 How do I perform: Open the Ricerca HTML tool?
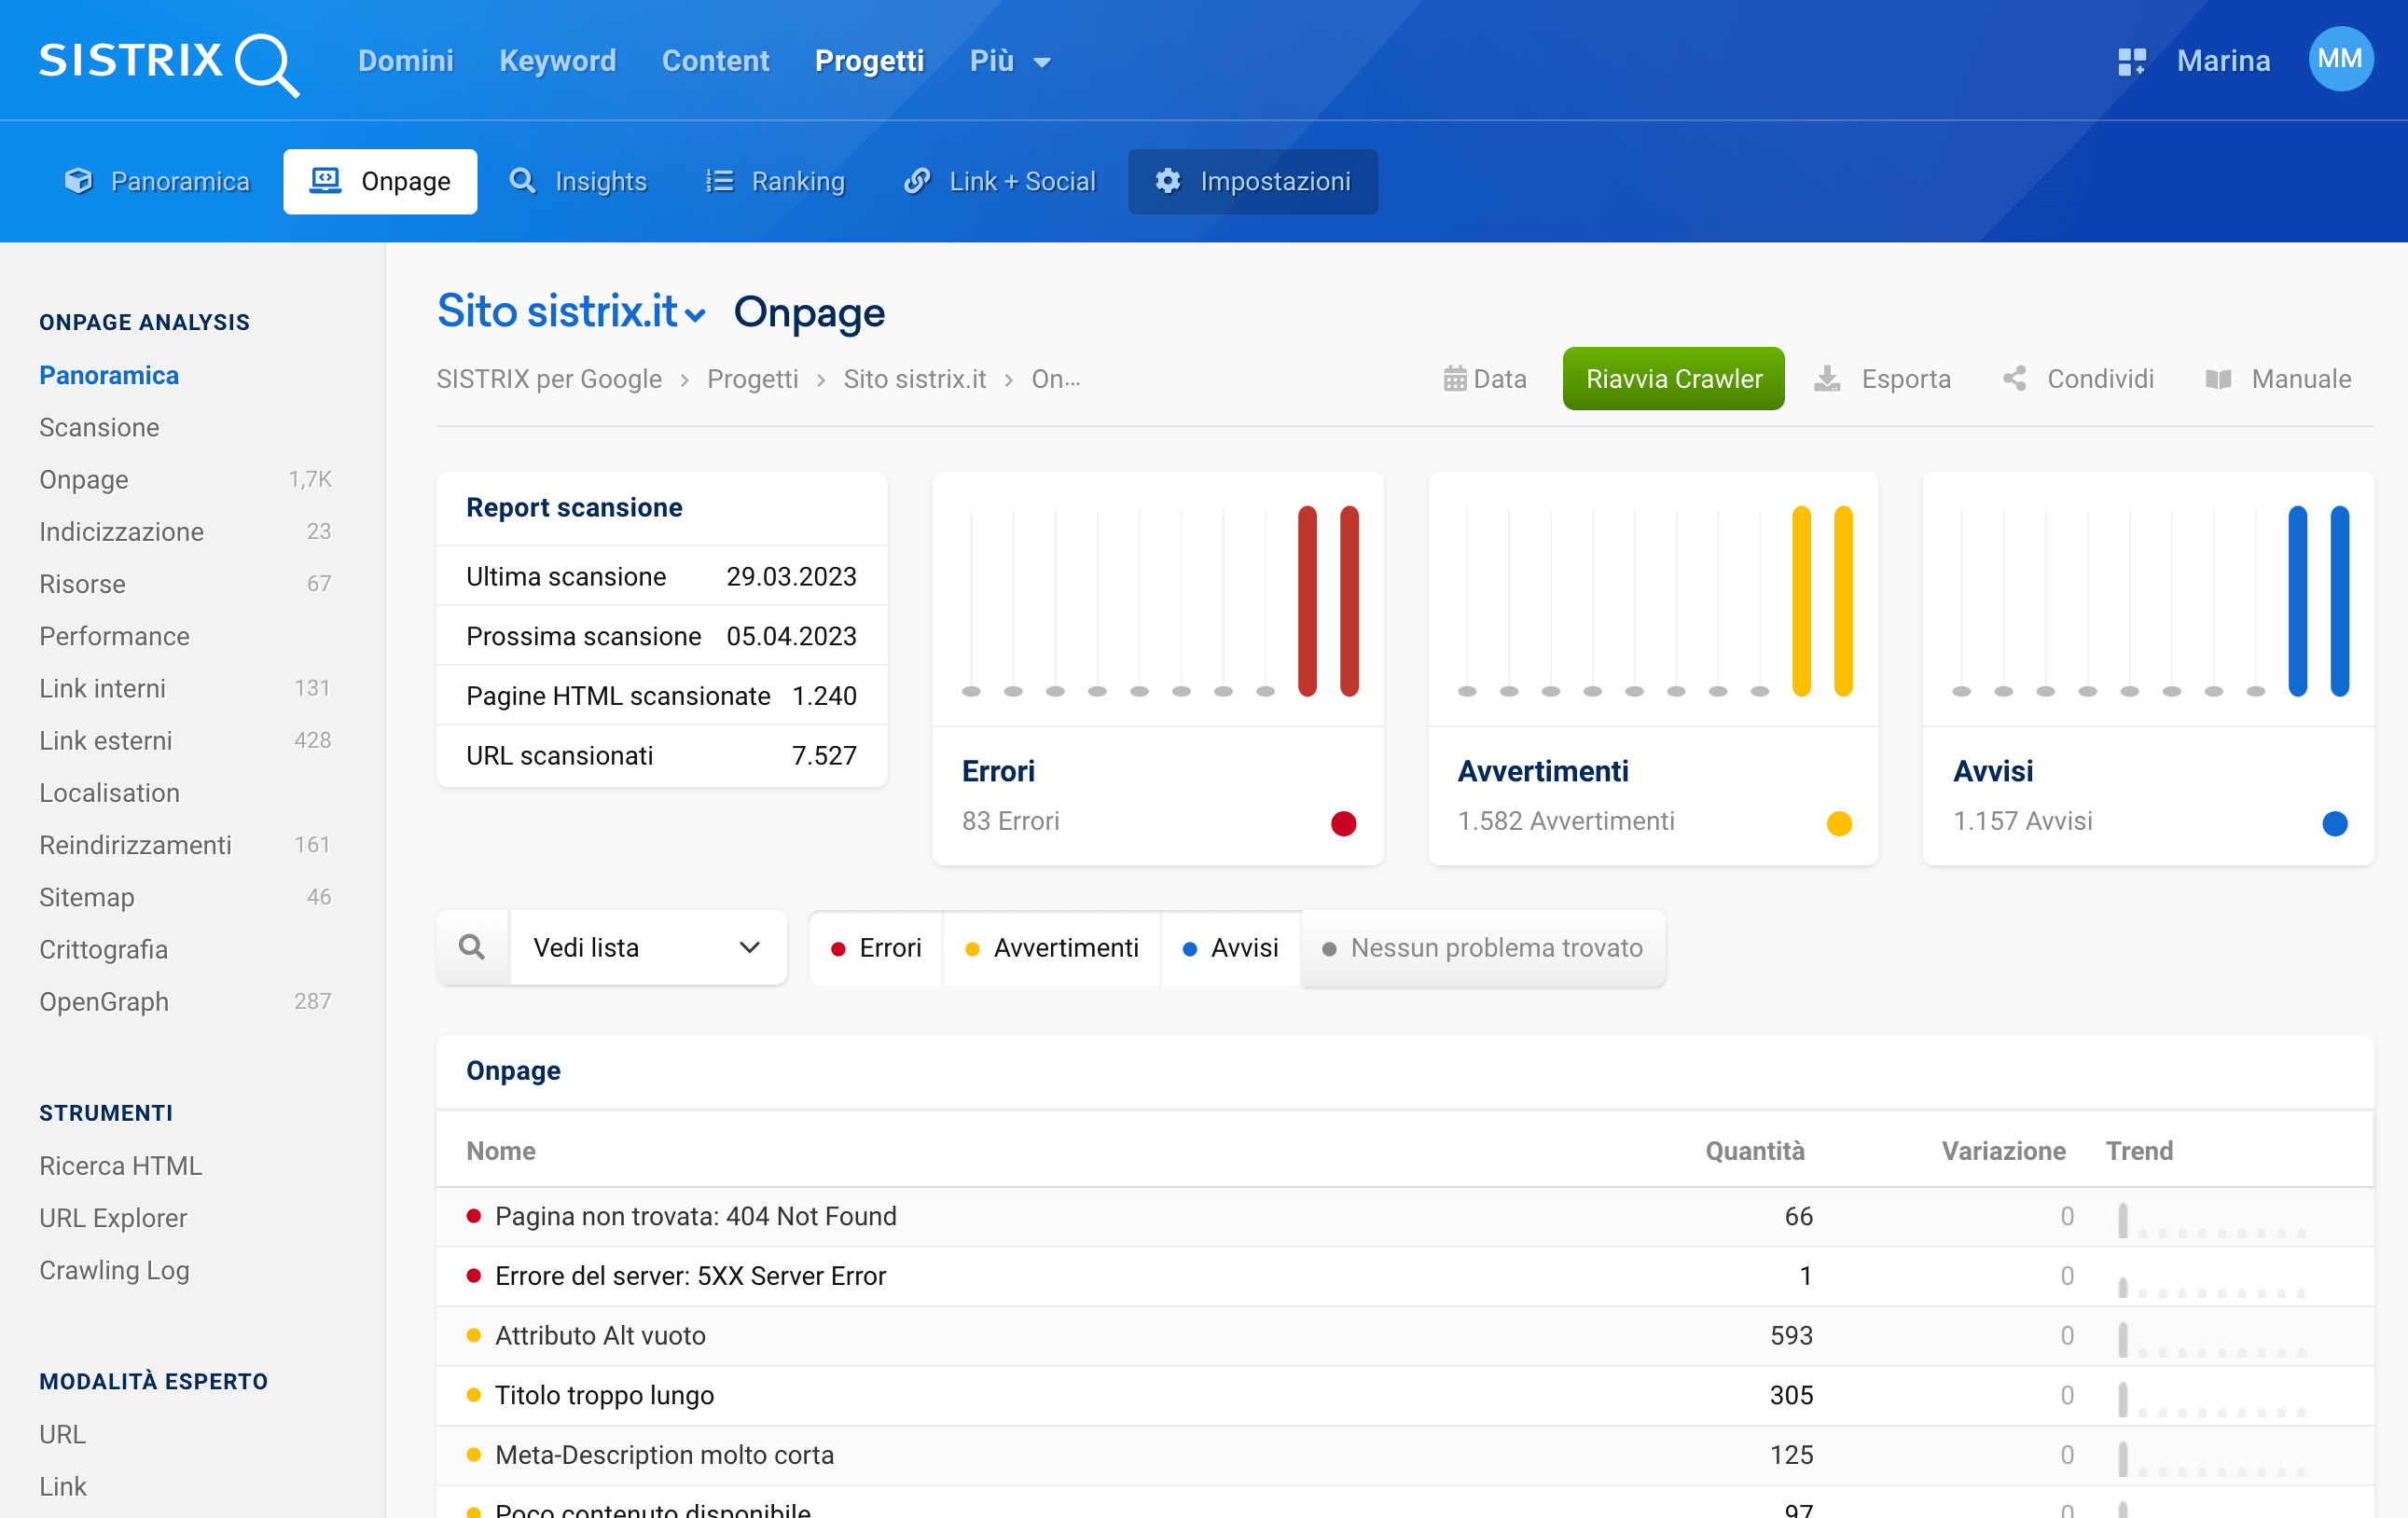tap(120, 1165)
